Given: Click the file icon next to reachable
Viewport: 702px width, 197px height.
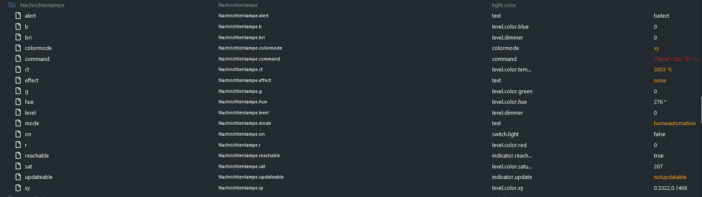Looking at the screenshot, I should pyautogui.click(x=18, y=155).
